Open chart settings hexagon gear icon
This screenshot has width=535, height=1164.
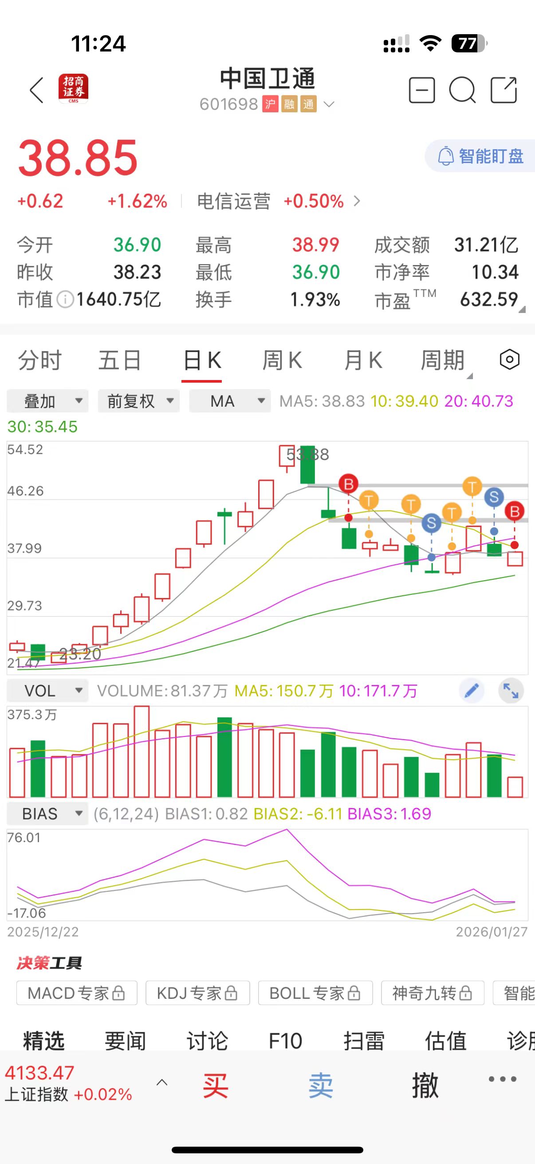coord(510,360)
